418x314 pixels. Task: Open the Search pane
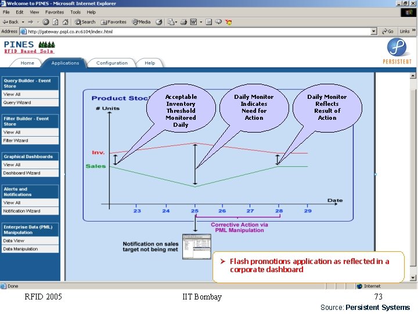click(85, 22)
